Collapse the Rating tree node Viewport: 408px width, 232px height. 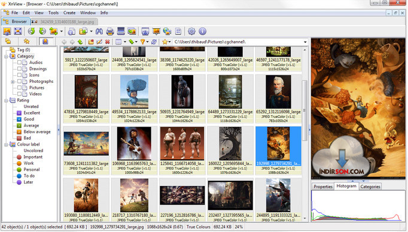pyautogui.click(x=6, y=100)
